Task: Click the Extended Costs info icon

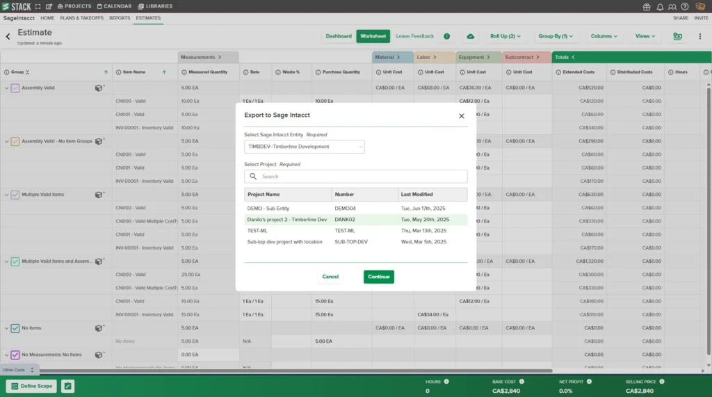Action: point(558,72)
